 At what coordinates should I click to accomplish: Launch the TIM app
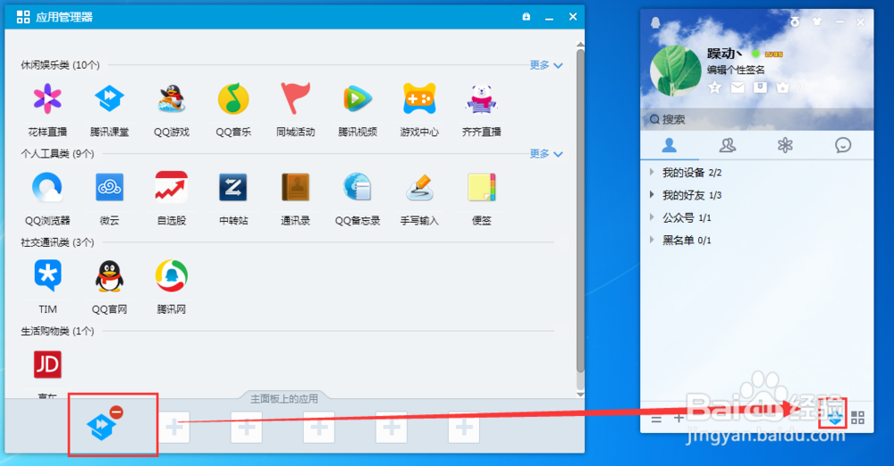(x=47, y=276)
